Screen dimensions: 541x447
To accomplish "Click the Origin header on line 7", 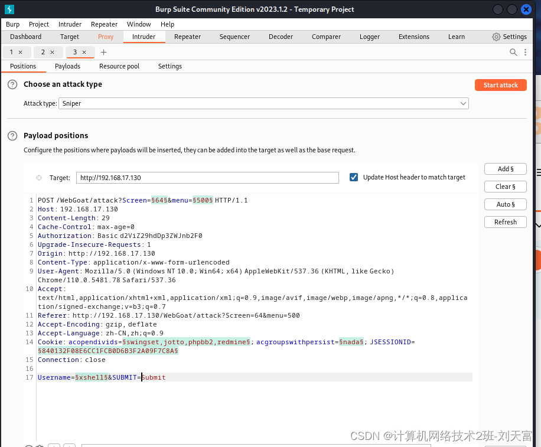I will [x=96, y=254].
